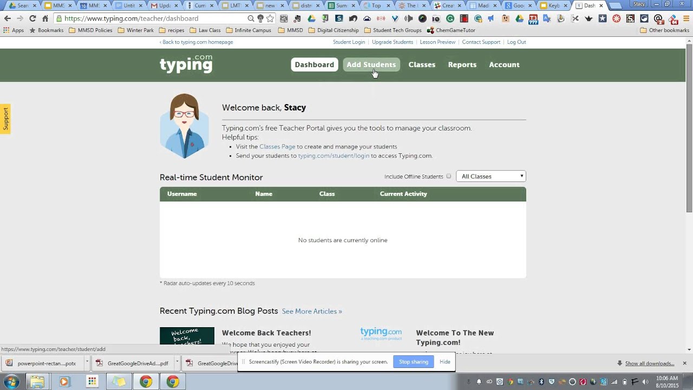This screenshot has width=693, height=390.
Task: Open the Other bookmarks folder
Action: [x=664, y=30]
